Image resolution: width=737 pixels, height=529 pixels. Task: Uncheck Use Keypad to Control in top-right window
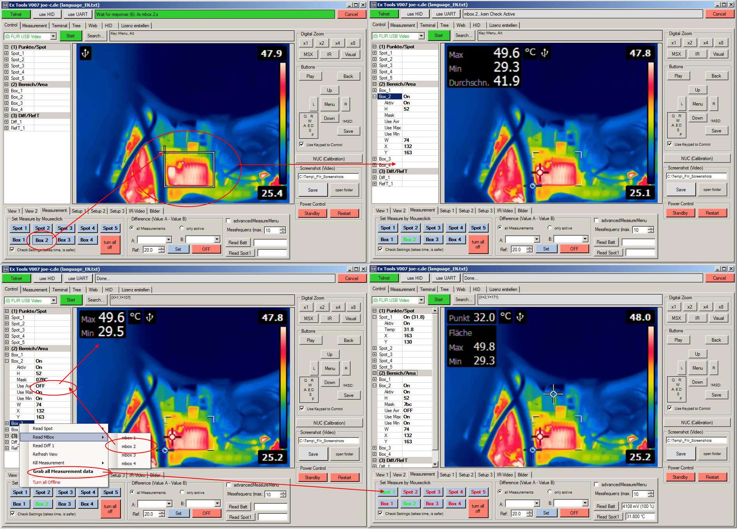[x=670, y=144]
